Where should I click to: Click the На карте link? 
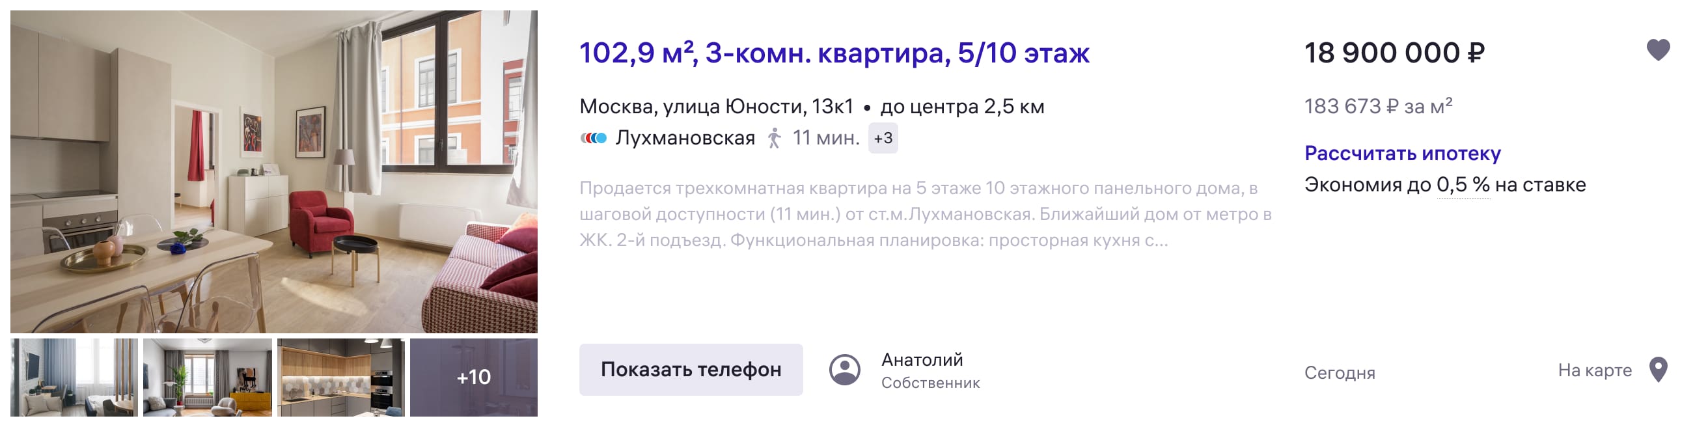1595,370
